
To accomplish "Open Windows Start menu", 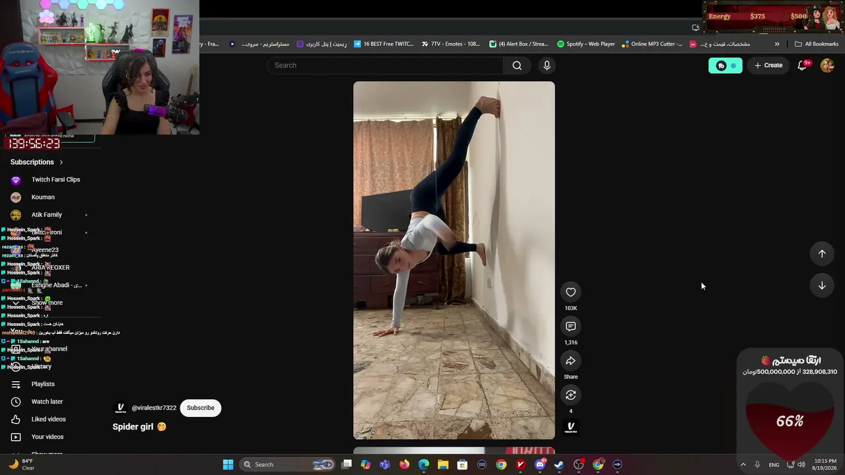I will [x=228, y=464].
